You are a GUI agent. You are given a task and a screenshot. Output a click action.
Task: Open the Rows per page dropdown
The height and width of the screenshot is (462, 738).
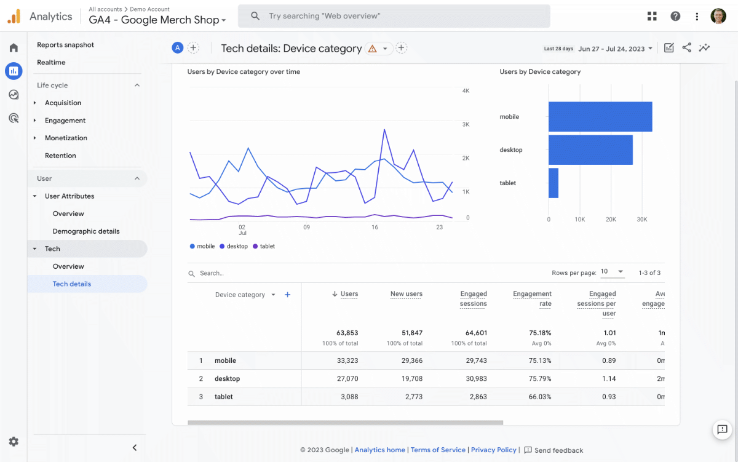(x=613, y=272)
